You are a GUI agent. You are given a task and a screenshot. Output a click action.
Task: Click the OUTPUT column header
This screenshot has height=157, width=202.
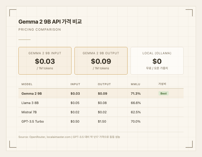tap(104, 84)
